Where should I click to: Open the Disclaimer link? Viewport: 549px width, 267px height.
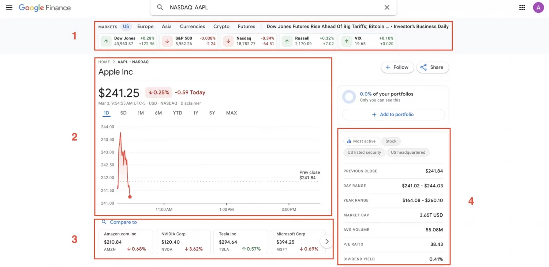(x=191, y=103)
